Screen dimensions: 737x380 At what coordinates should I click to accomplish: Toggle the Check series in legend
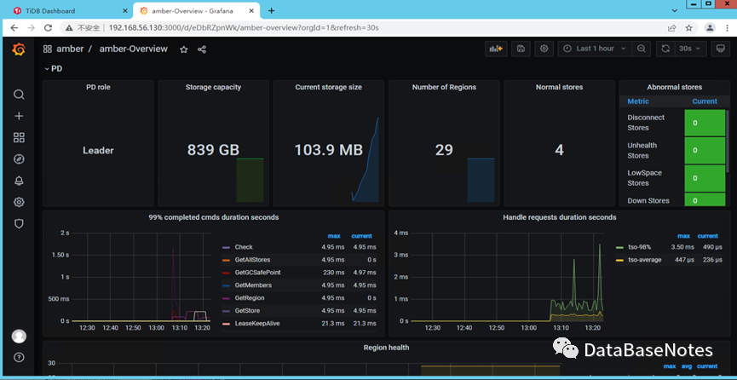point(244,247)
